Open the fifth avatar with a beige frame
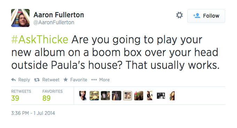 [128, 95]
